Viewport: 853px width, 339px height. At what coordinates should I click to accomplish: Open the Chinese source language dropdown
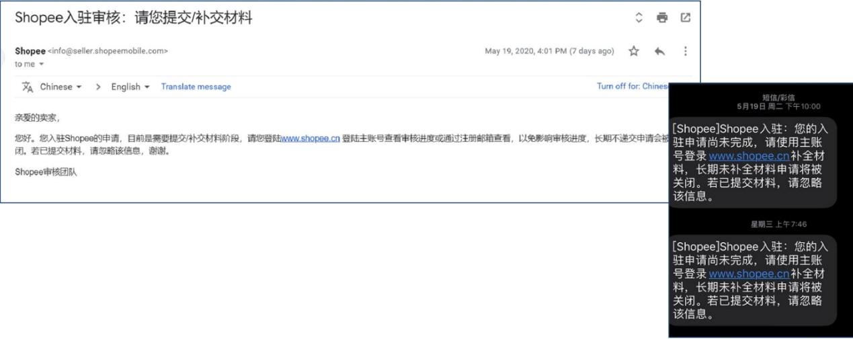click(x=60, y=87)
